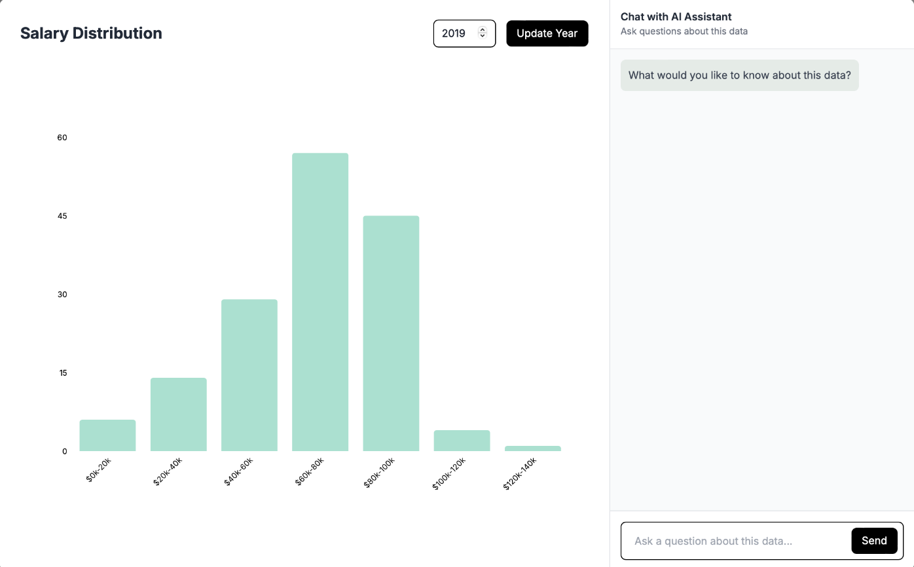Click the assistant's greeting message bubble
Viewport: 914px width, 567px height.
(x=739, y=75)
